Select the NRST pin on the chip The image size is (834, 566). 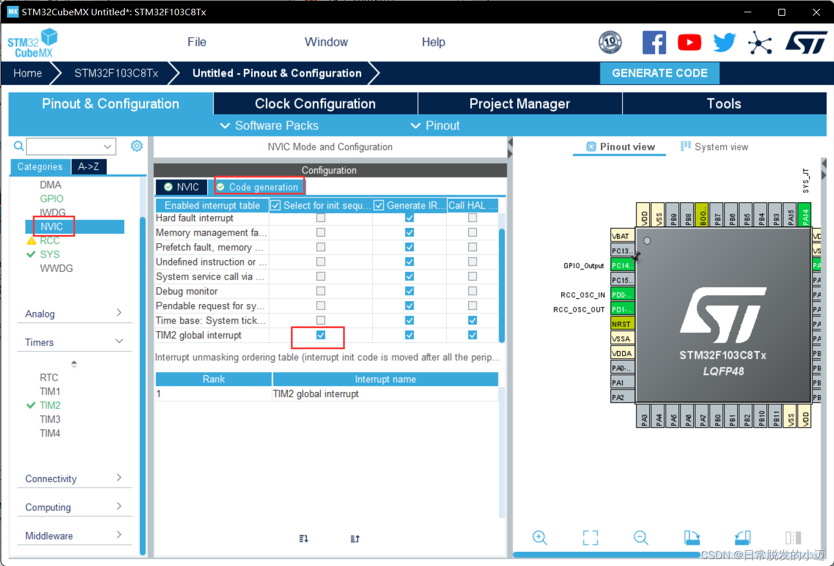[622, 324]
